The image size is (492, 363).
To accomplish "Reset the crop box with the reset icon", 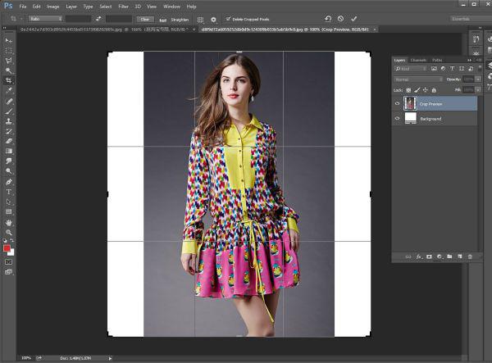I will click(x=328, y=18).
